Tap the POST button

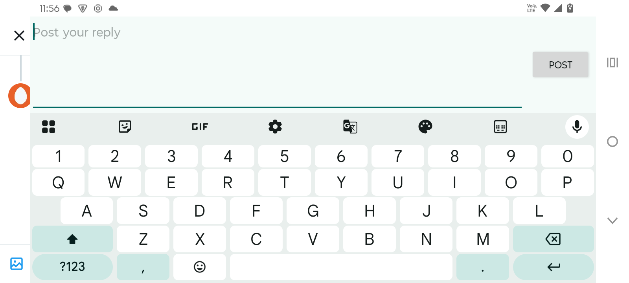coord(560,64)
